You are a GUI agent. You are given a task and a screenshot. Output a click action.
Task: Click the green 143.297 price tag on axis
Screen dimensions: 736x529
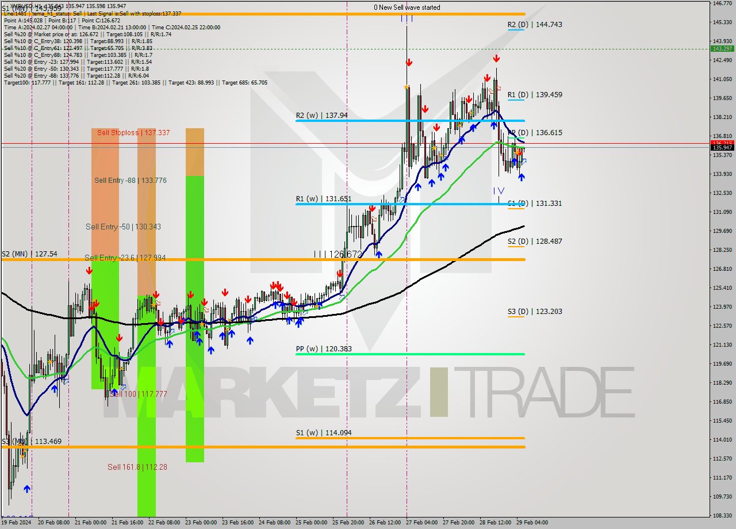coord(722,48)
